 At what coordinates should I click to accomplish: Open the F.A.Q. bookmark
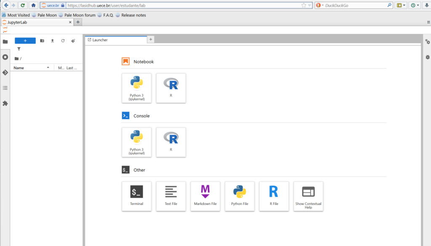coord(106,15)
